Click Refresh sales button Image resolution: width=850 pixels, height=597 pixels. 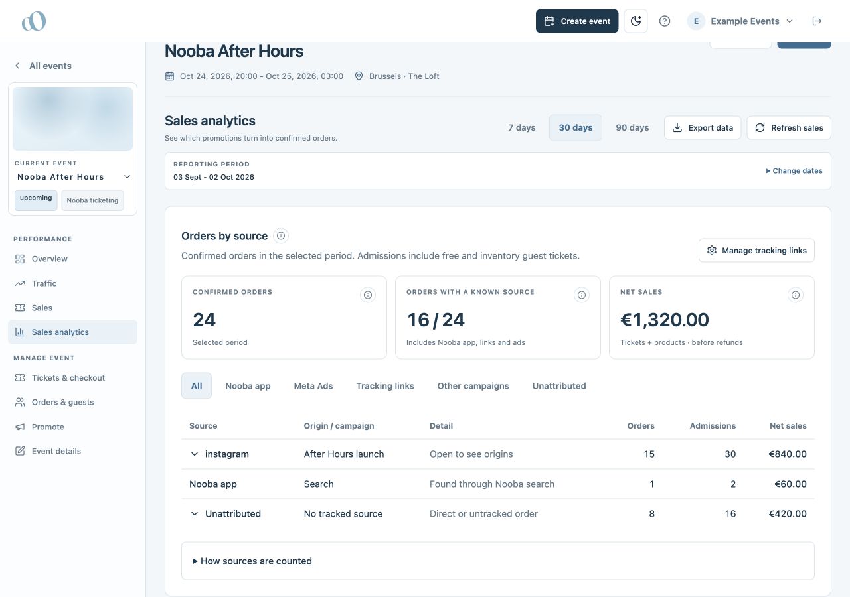pos(789,128)
